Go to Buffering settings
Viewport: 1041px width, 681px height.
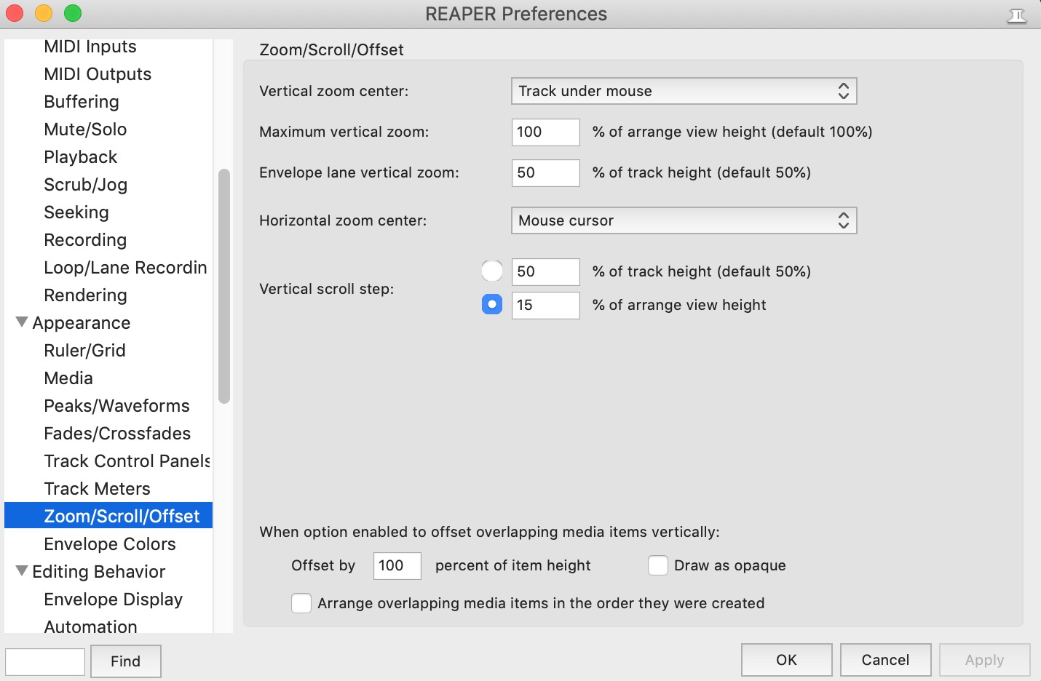82,102
